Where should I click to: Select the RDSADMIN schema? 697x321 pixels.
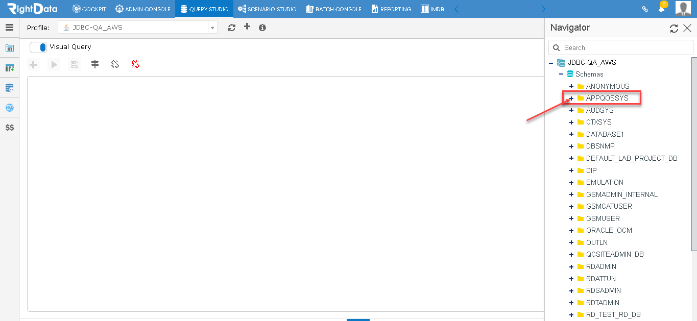click(604, 290)
